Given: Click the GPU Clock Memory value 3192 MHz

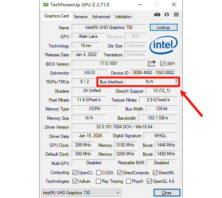Looking at the screenshot, I should tap(125, 145).
